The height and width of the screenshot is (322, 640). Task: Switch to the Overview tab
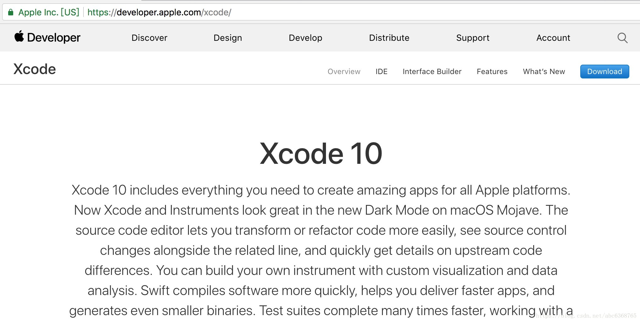tap(344, 71)
